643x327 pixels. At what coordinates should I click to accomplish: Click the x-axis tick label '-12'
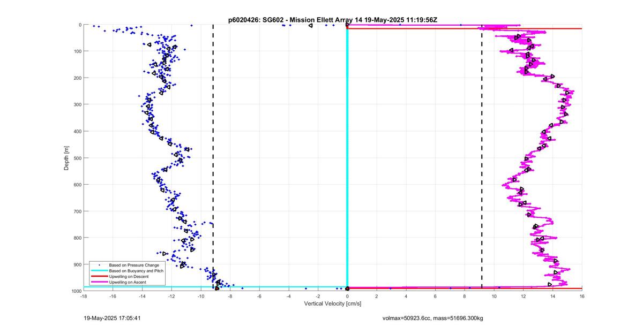171,296
